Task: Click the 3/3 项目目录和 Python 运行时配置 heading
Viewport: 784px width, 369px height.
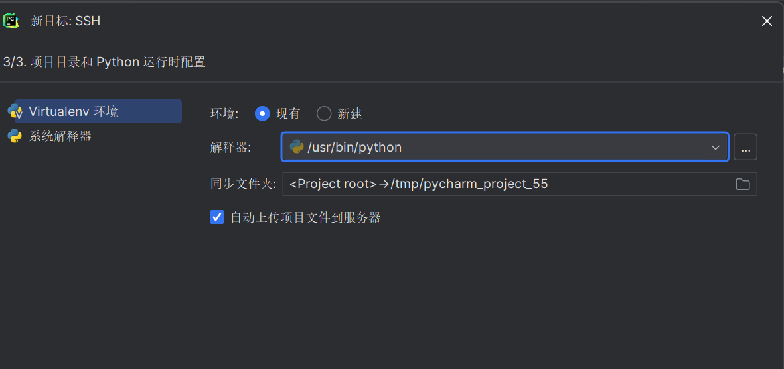Action: (x=104, y=62)
